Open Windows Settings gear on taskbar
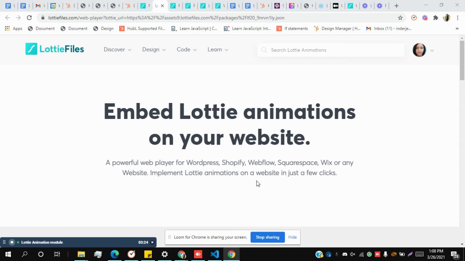 165,254
